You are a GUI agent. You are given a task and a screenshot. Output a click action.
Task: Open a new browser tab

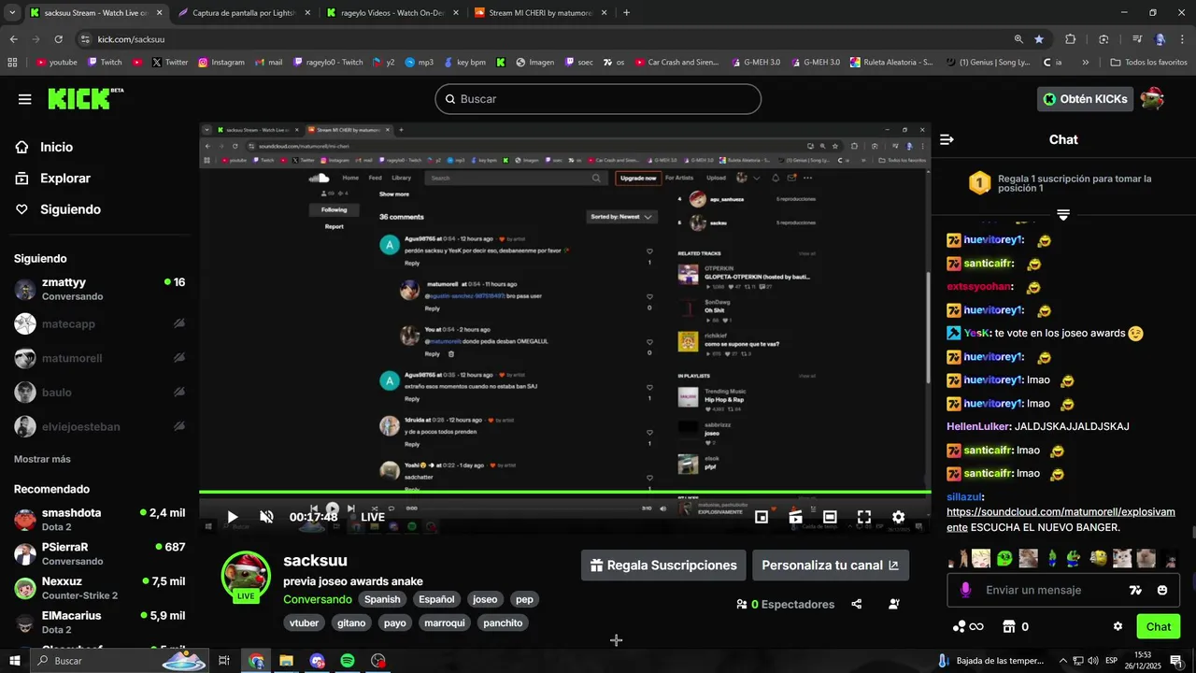[626, 13]
